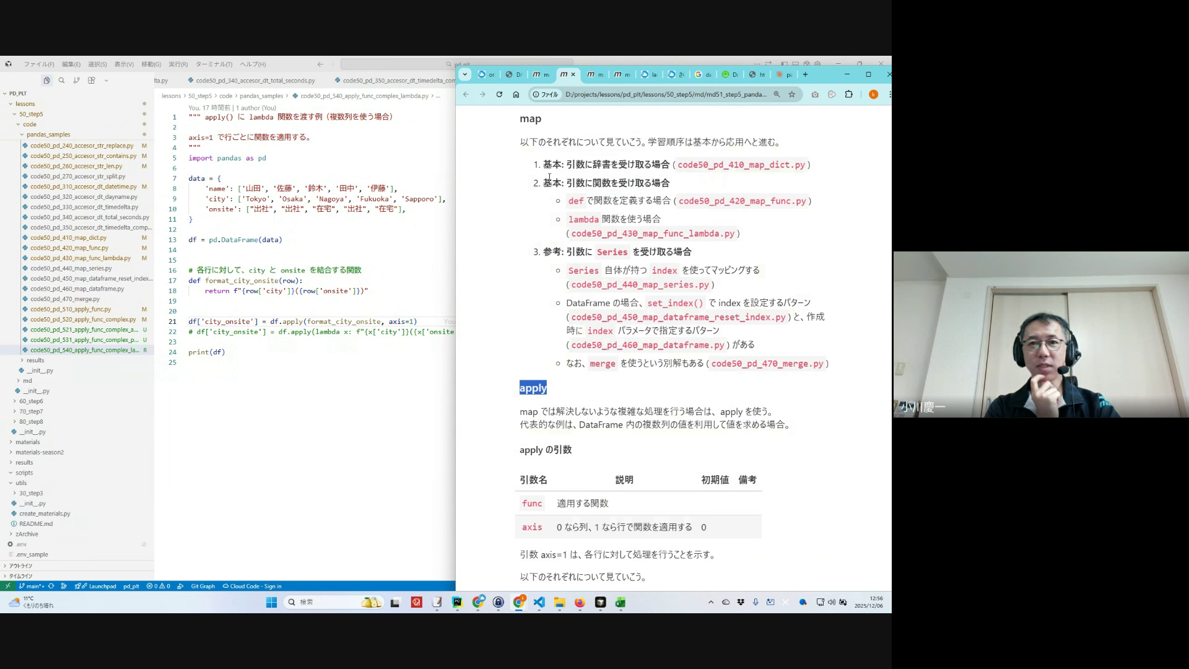Viewport: 1189px width, 669px height.
Task: Open the Extensions view icon
Action: tap(92, 81)
